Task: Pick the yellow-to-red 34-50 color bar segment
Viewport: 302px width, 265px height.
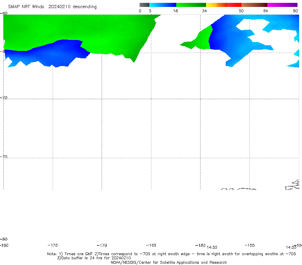Action: (x=224, y=5)
